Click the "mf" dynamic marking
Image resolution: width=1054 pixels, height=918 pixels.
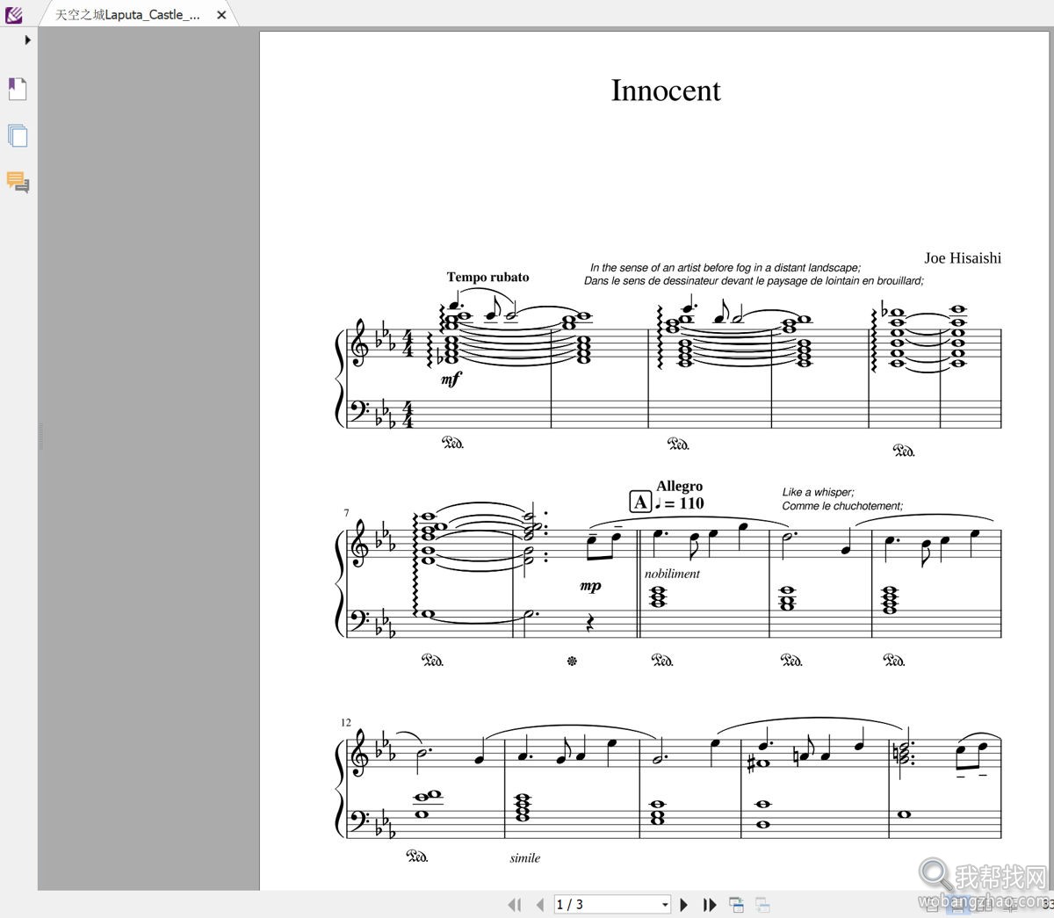point(451,379)
